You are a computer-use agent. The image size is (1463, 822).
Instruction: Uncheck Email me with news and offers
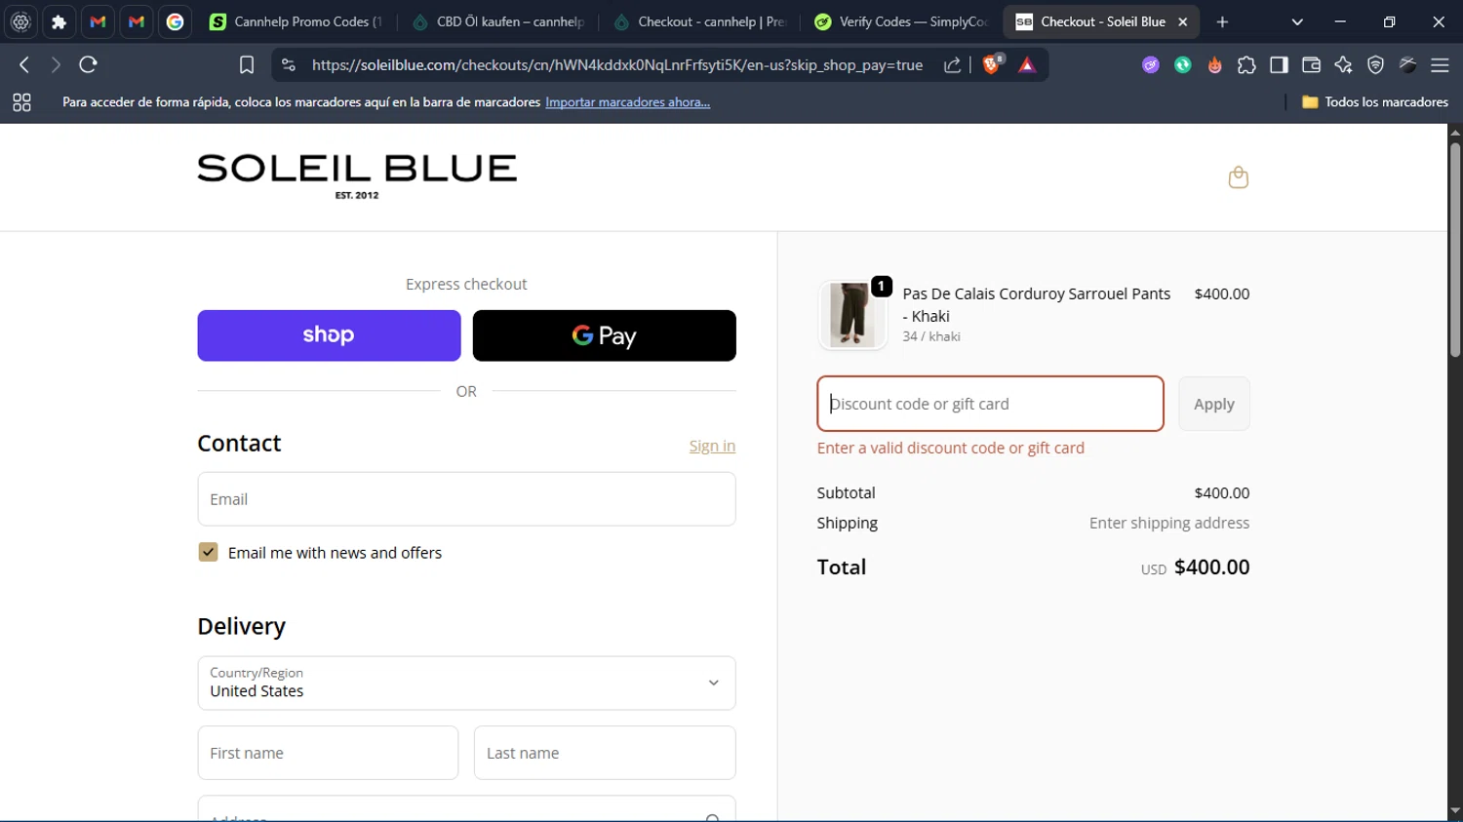click(x=208, y=552)
